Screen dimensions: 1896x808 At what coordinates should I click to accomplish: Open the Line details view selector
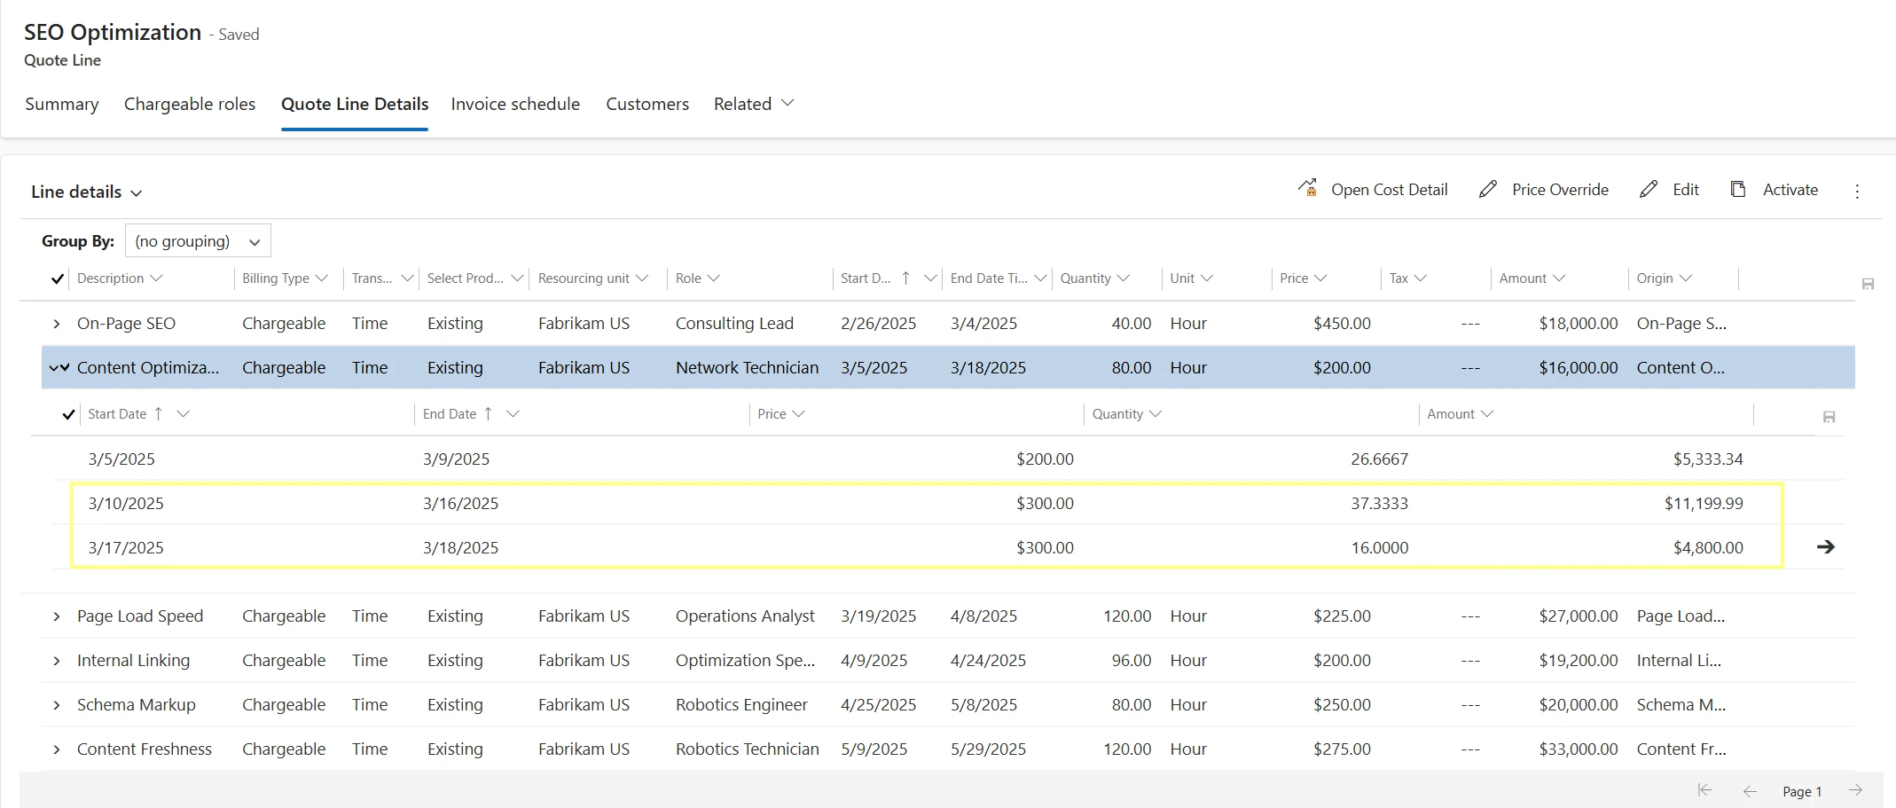coord(86,192)
